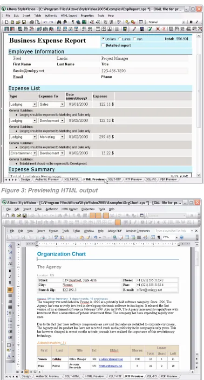Image resolution: width=204 pixels, height=380 pixels.
Task: Click decrease indent icon in Word sidebar
Action: 10,332
